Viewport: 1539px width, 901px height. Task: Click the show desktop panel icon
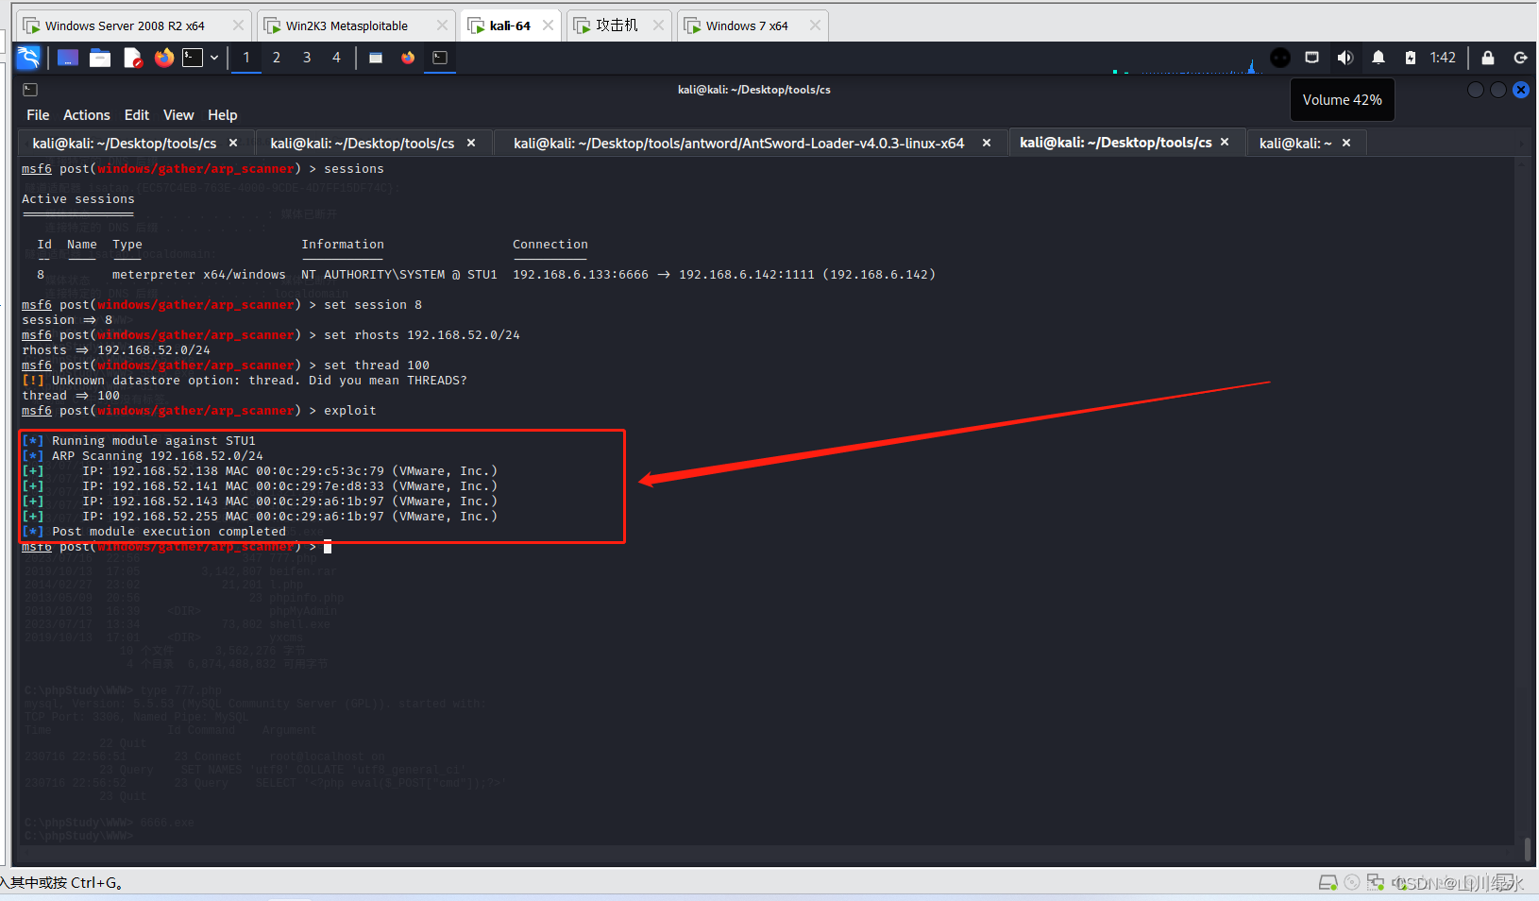[x=68, y=58]
